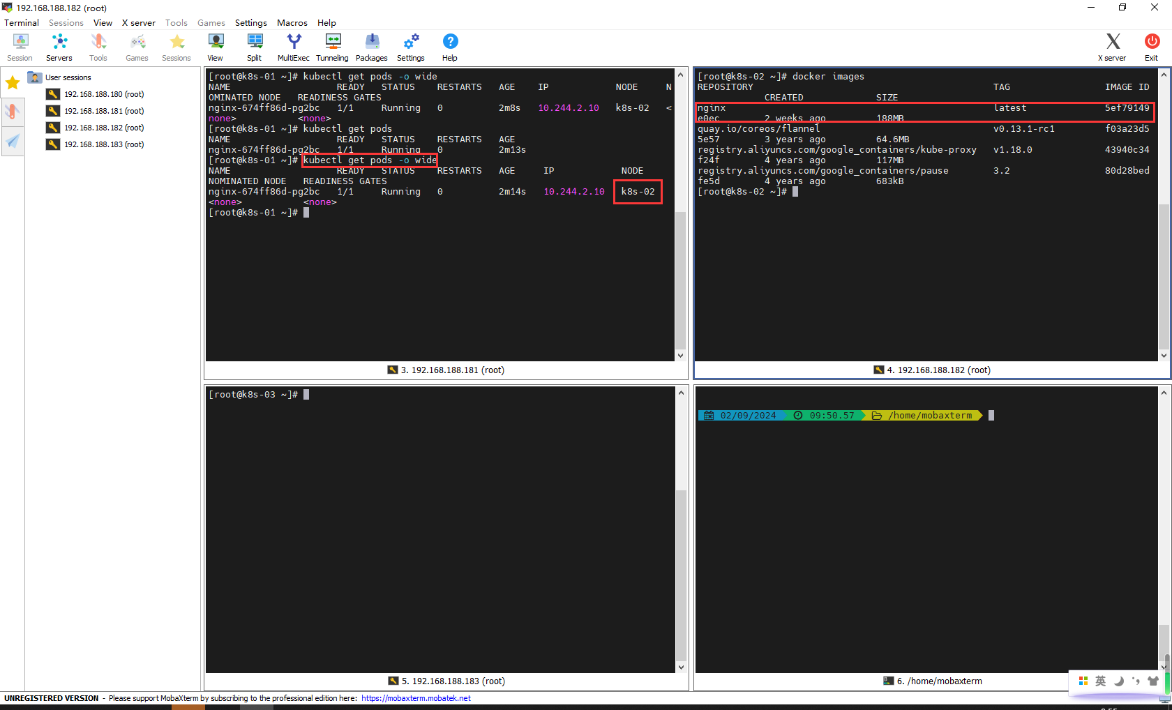Open the Sessions menu
This screenshot has width=1172, height=710.
click(x=66, y=23)
